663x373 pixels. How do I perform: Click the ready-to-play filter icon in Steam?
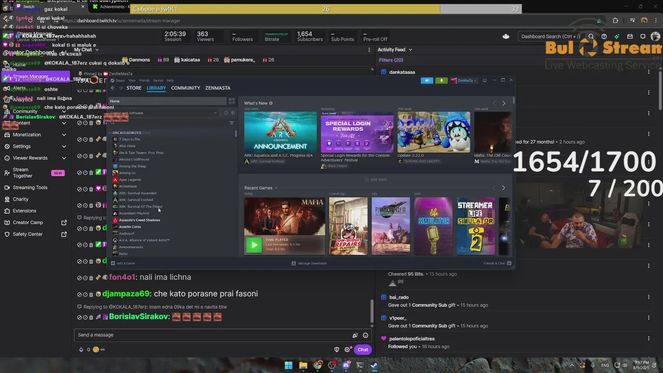tap(233, 113)
